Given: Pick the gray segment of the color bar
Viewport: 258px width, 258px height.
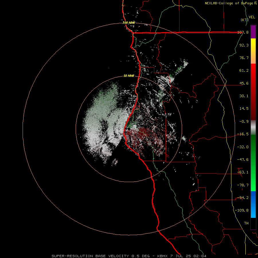Looking at the screenshot, I should tap(253, 127).
